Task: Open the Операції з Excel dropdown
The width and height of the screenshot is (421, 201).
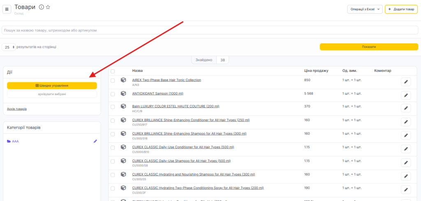Action: click(x=365, y=9)
